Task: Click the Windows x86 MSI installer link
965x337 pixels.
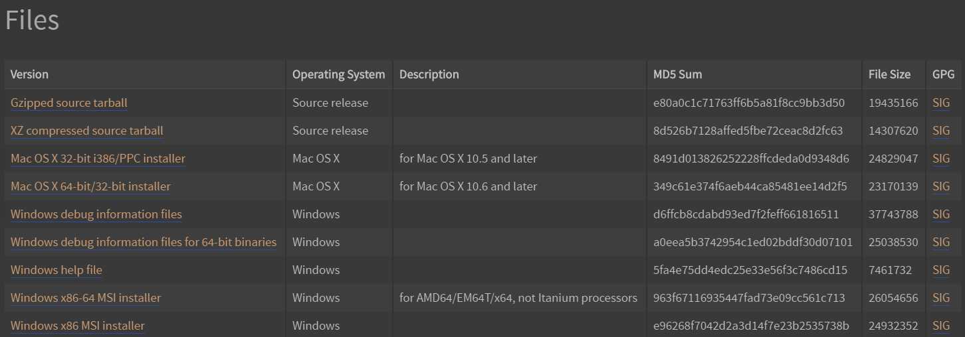Action: tap(78, 326)
